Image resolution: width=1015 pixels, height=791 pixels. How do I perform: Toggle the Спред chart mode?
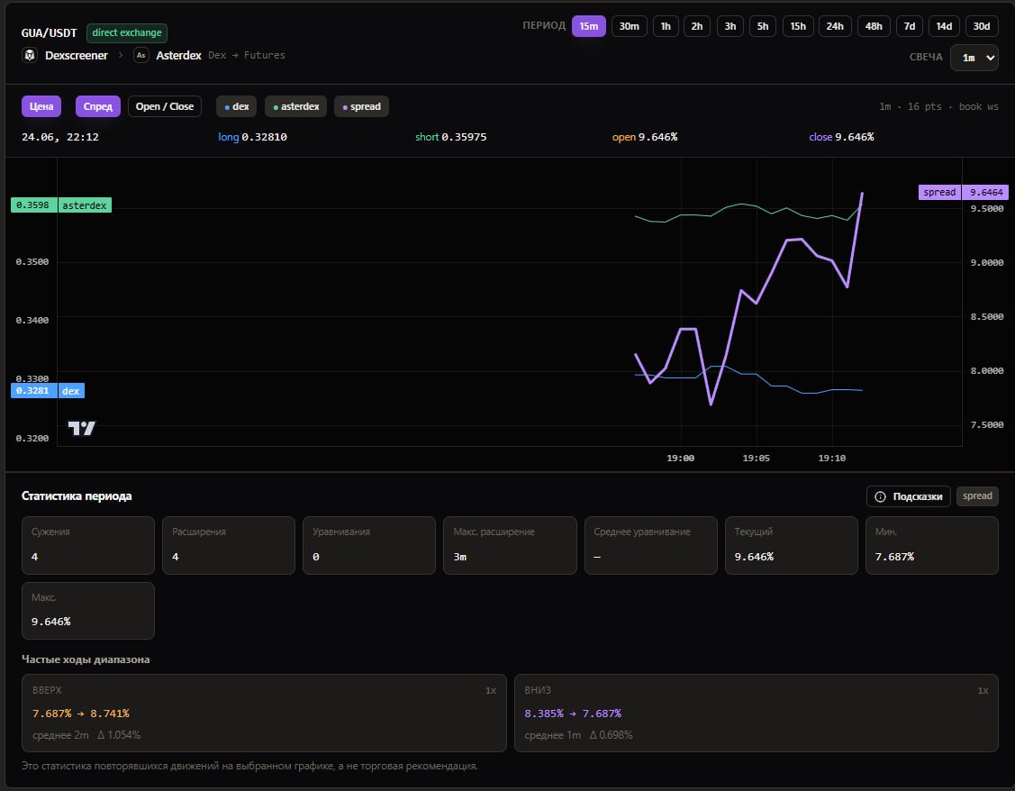point(98,107)
